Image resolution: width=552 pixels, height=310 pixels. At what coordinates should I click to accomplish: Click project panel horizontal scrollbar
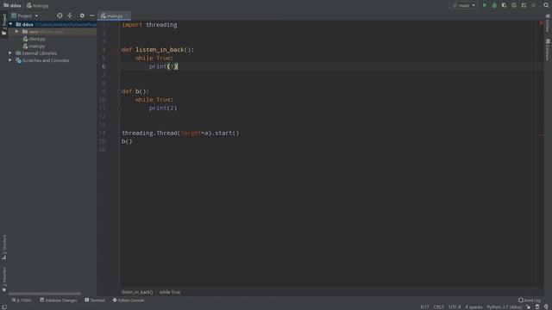[x=45, y=294]
